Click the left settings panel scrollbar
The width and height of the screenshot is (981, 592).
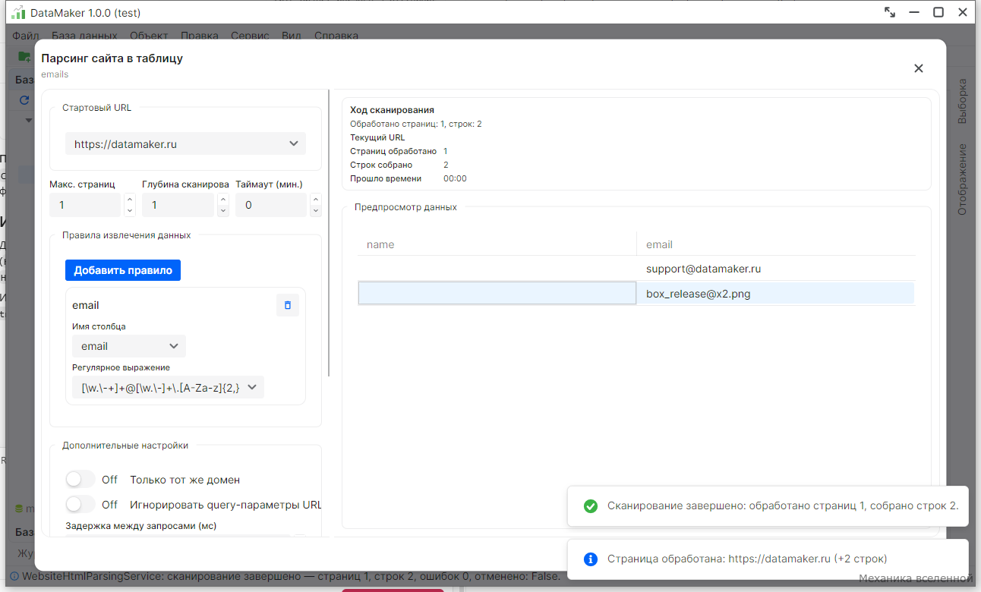[x=329, y=233]
